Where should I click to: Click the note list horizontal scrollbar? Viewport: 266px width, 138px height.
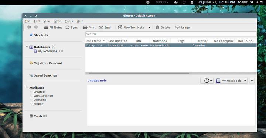click(139, 73)
